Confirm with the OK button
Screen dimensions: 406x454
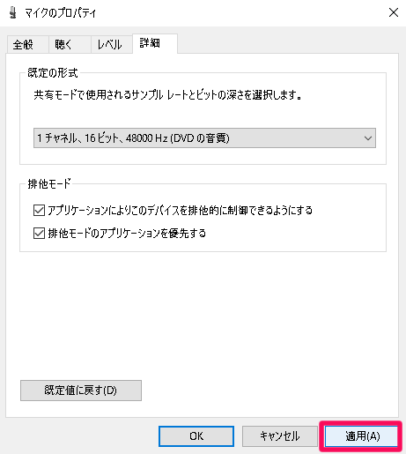[196, 436]
